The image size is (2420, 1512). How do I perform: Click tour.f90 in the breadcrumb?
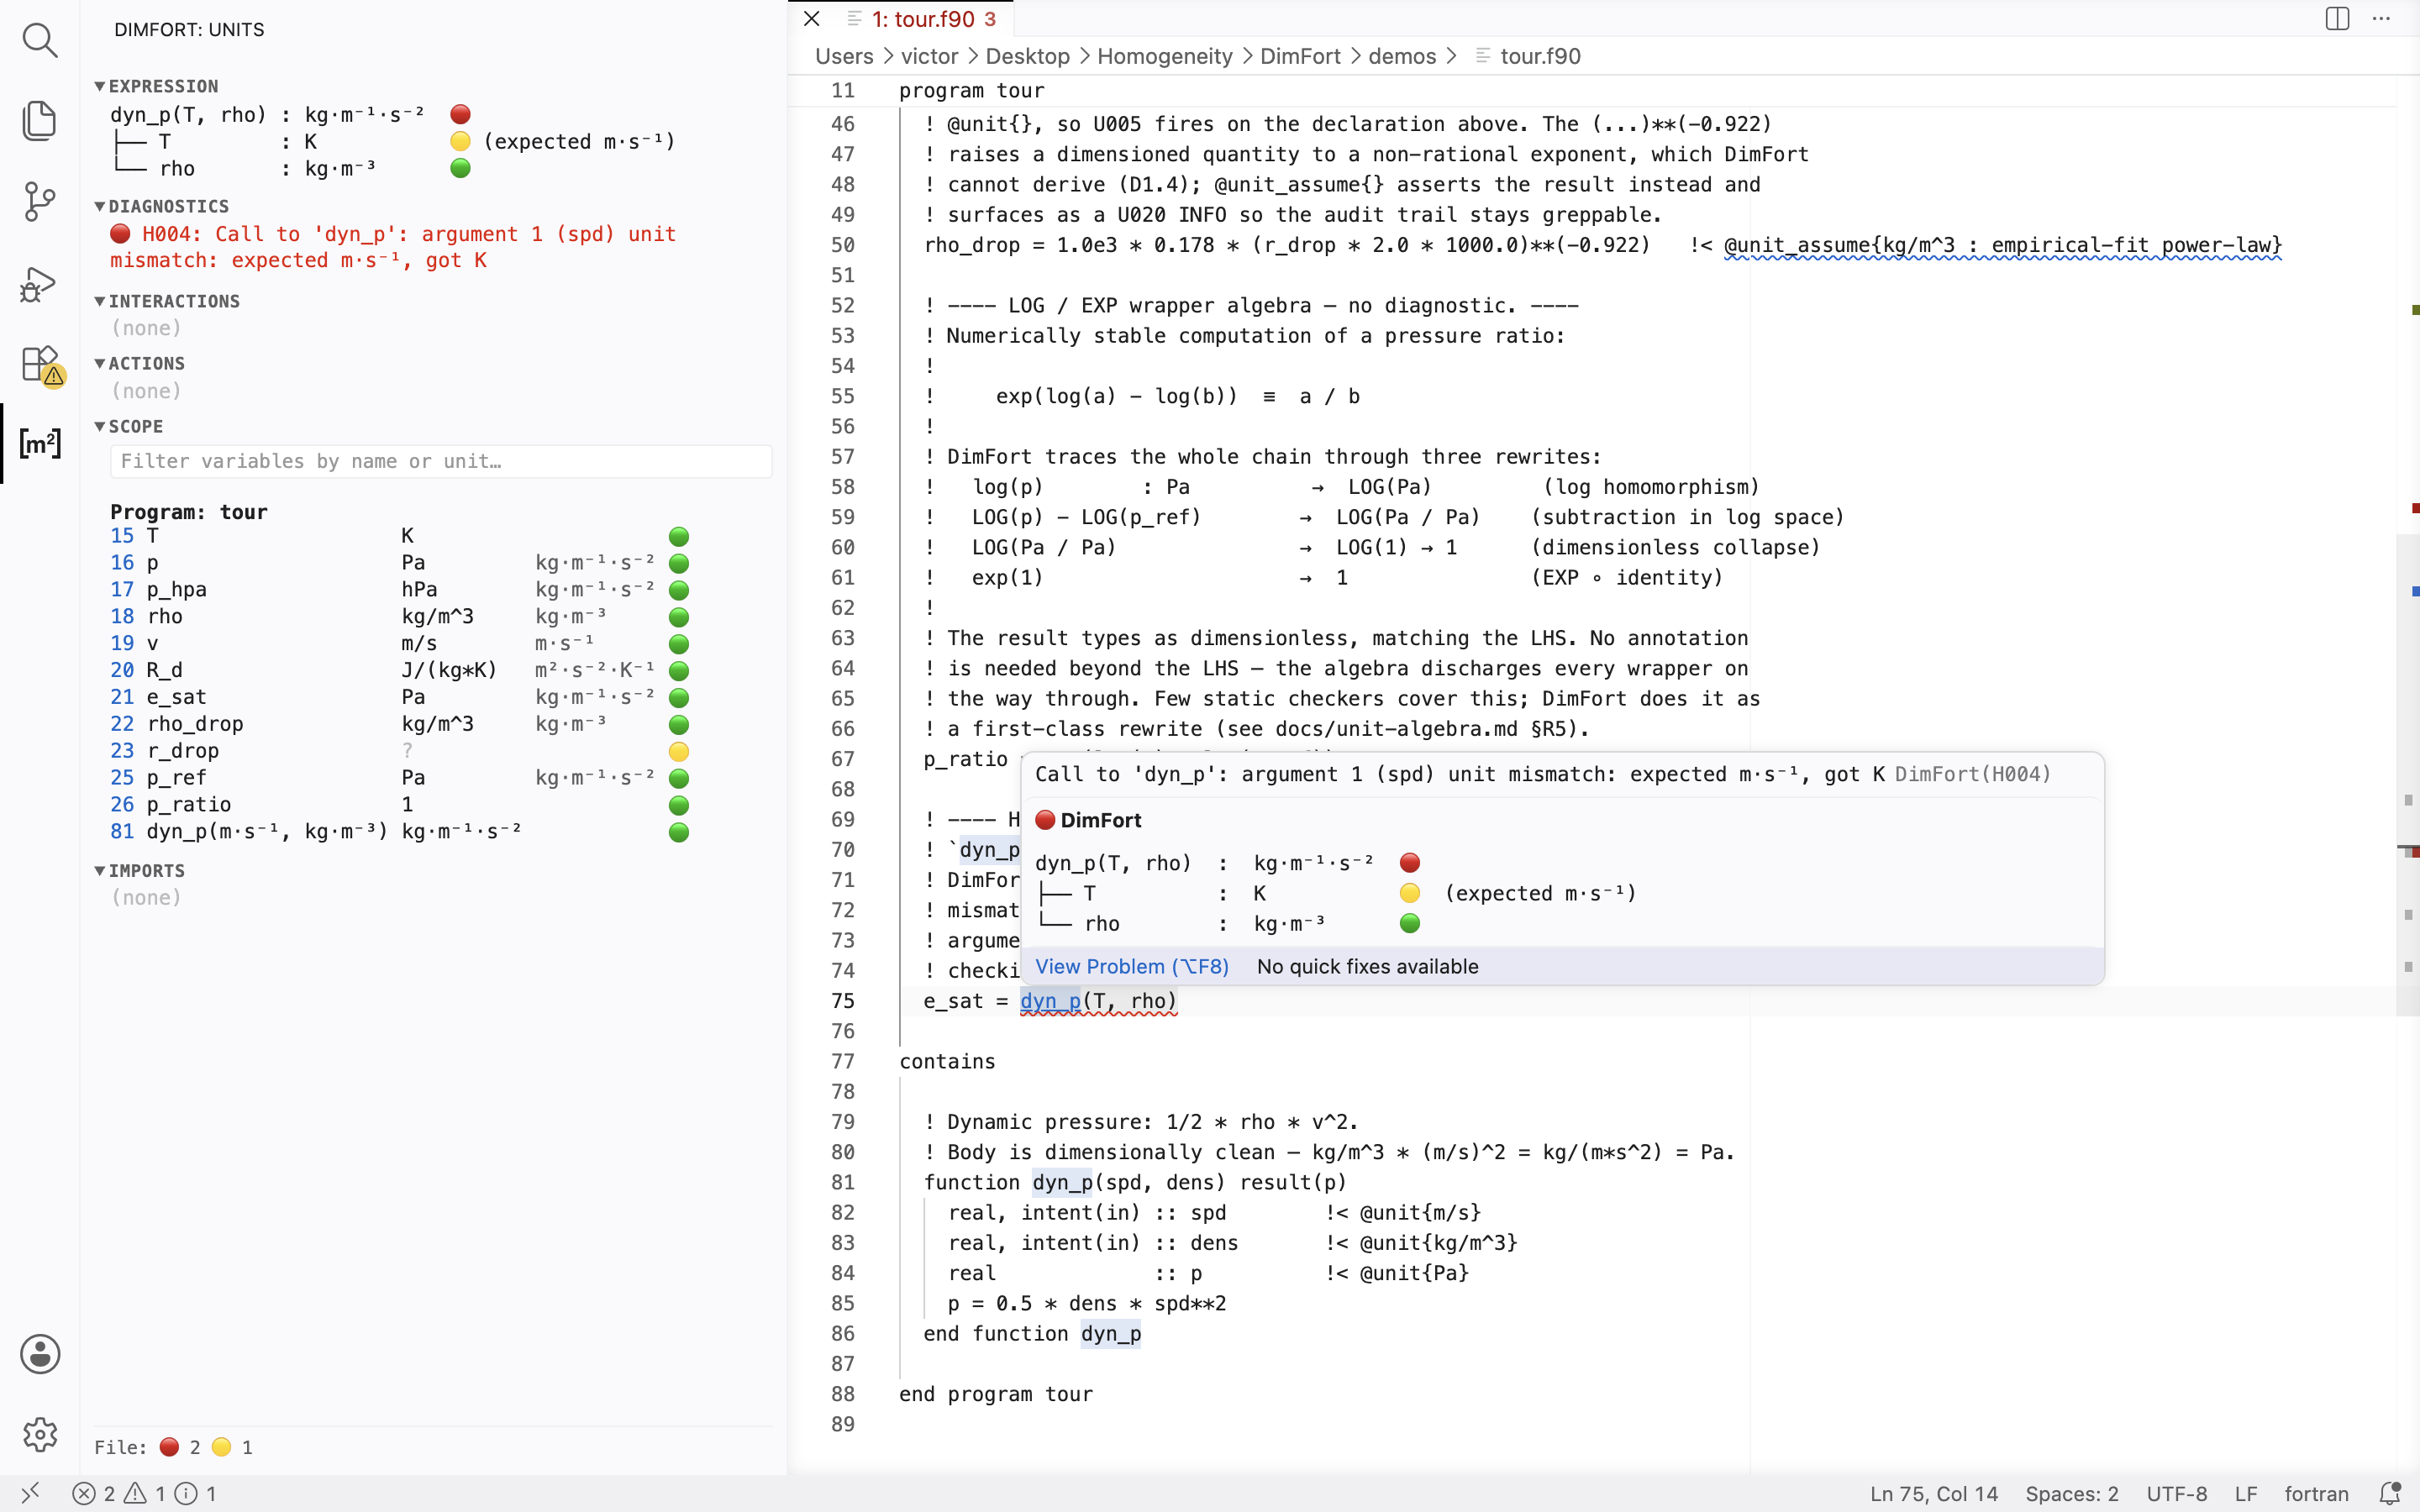1528,56
